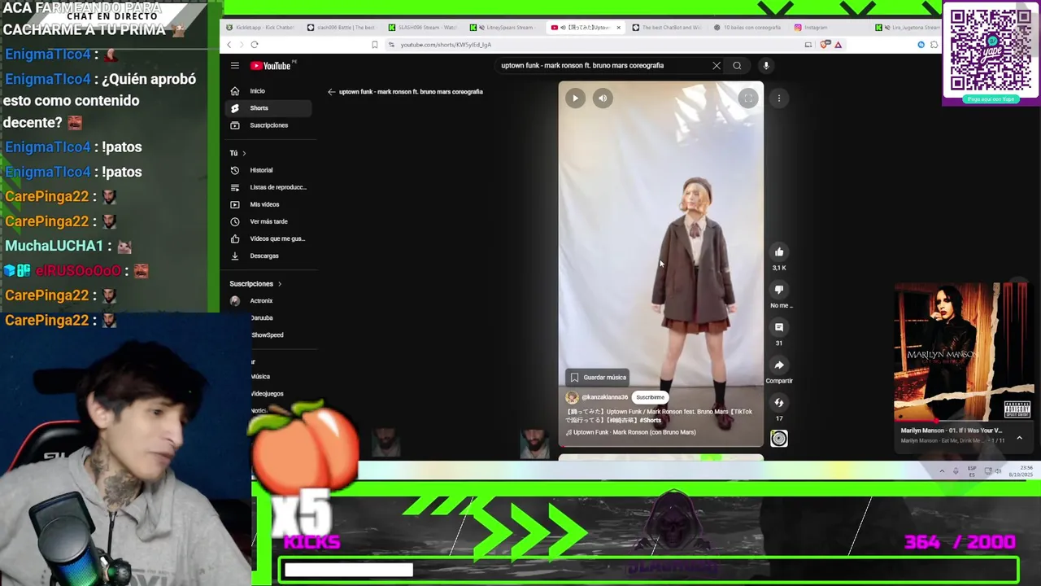Image resolution: width=1041 pixels, height=586 pixels.
Task: Click the browser back arrow
Action: (229, 45)
